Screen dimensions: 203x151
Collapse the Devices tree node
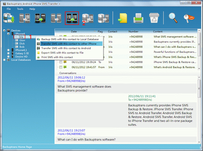click(4, 31)
